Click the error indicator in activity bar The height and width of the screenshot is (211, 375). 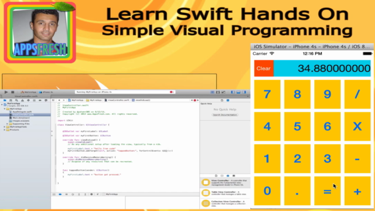click(x=171, y=92)
